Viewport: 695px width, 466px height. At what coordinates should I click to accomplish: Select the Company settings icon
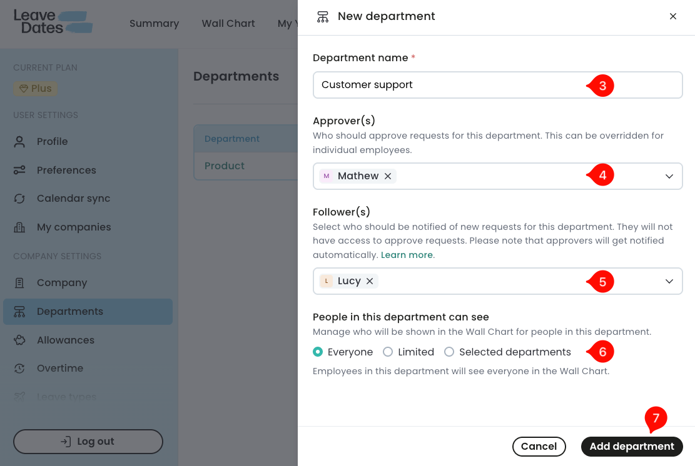pos(19,282)
